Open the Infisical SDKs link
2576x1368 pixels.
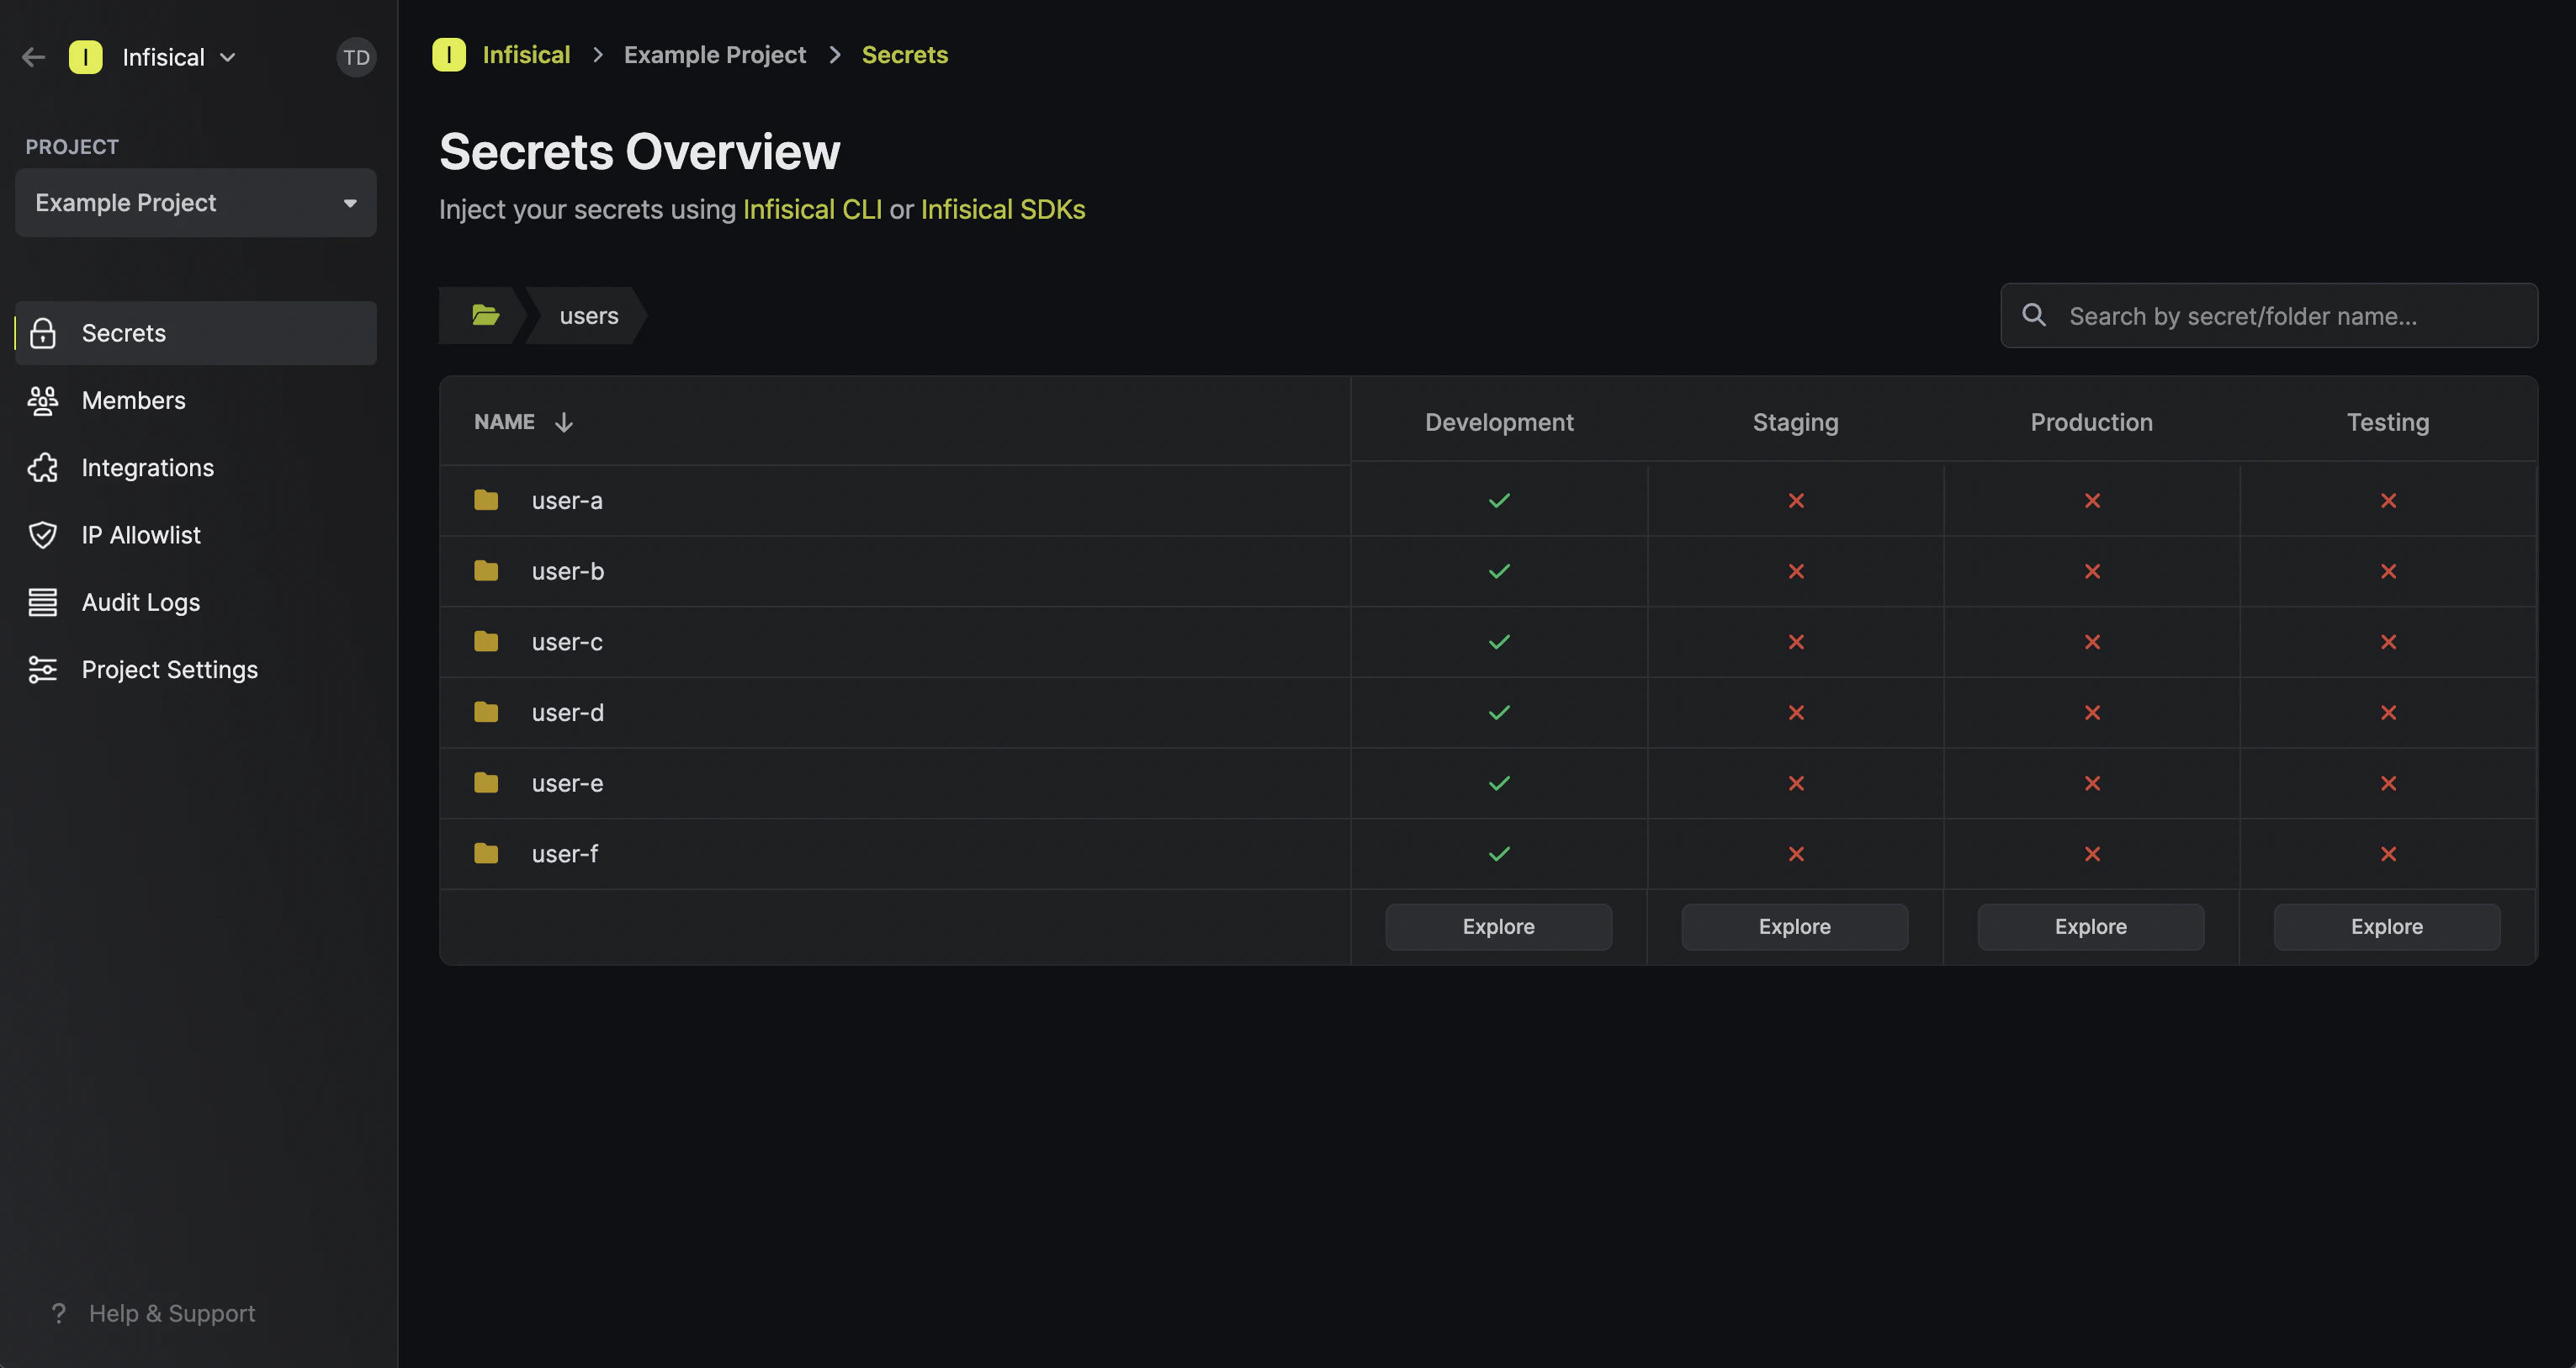[1003, 209]
